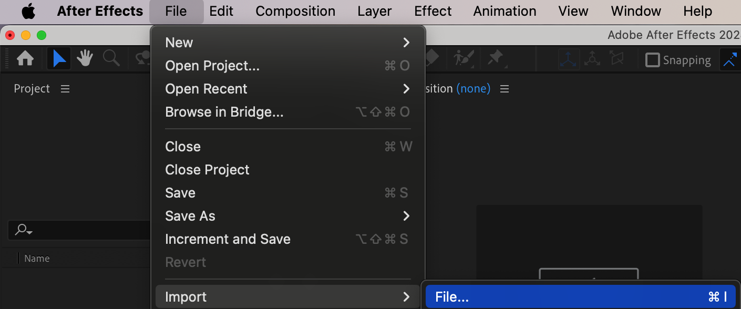Select the Puppet Pin tool
The image size is (741, 309).
click(x=496, y=58)
